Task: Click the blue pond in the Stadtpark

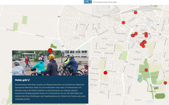Action: [x=139, y=79]
